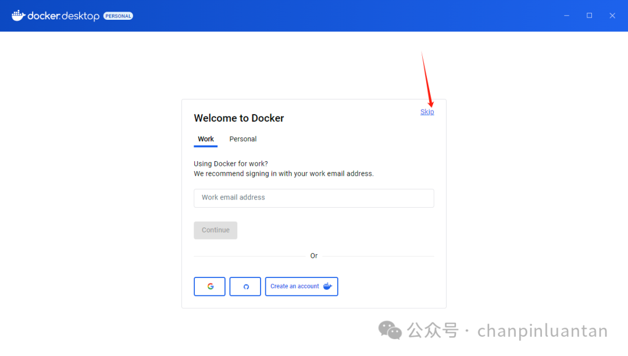Select the Work tab

tap(205, 139)
